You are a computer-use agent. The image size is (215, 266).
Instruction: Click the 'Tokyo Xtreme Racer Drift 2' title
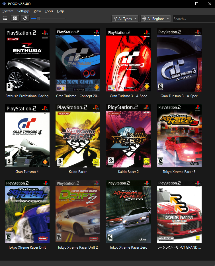tap(78, 247)
